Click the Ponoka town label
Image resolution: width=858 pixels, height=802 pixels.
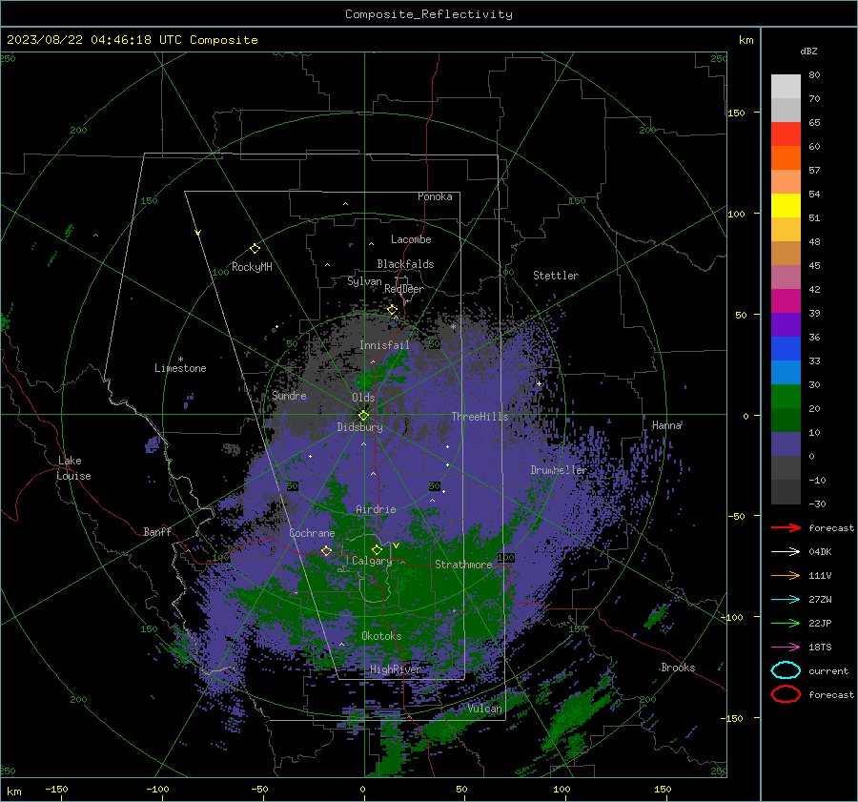click(x=435, y=196)
